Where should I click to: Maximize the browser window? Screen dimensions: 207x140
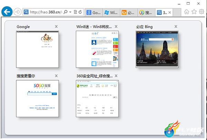point(188,3)
